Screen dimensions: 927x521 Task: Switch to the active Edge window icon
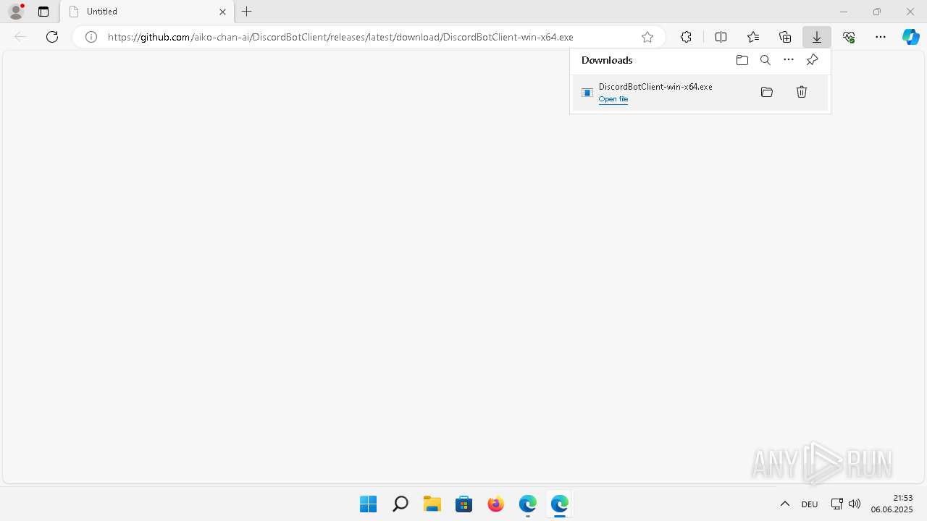coord(560,504)
